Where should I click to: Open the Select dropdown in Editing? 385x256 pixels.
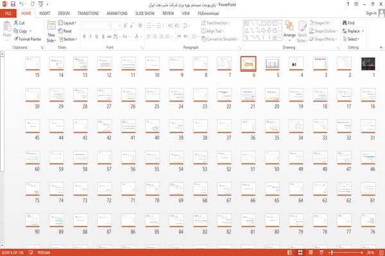pos(351,39)
